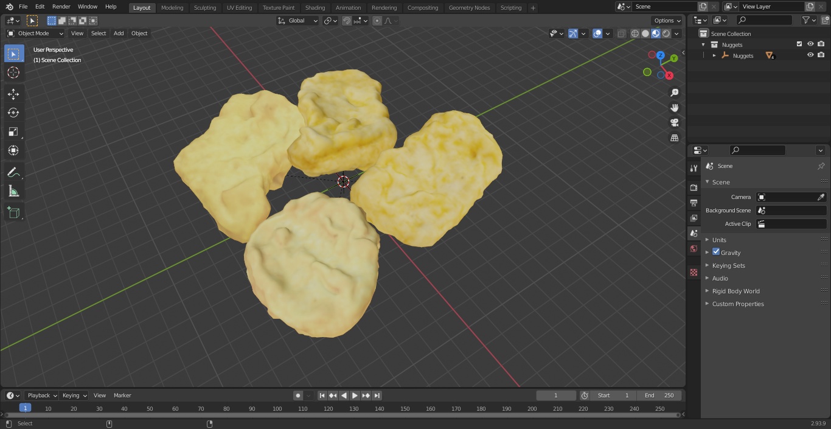
Task: Click the Background Scene field
Action: (x=791, y=211)
